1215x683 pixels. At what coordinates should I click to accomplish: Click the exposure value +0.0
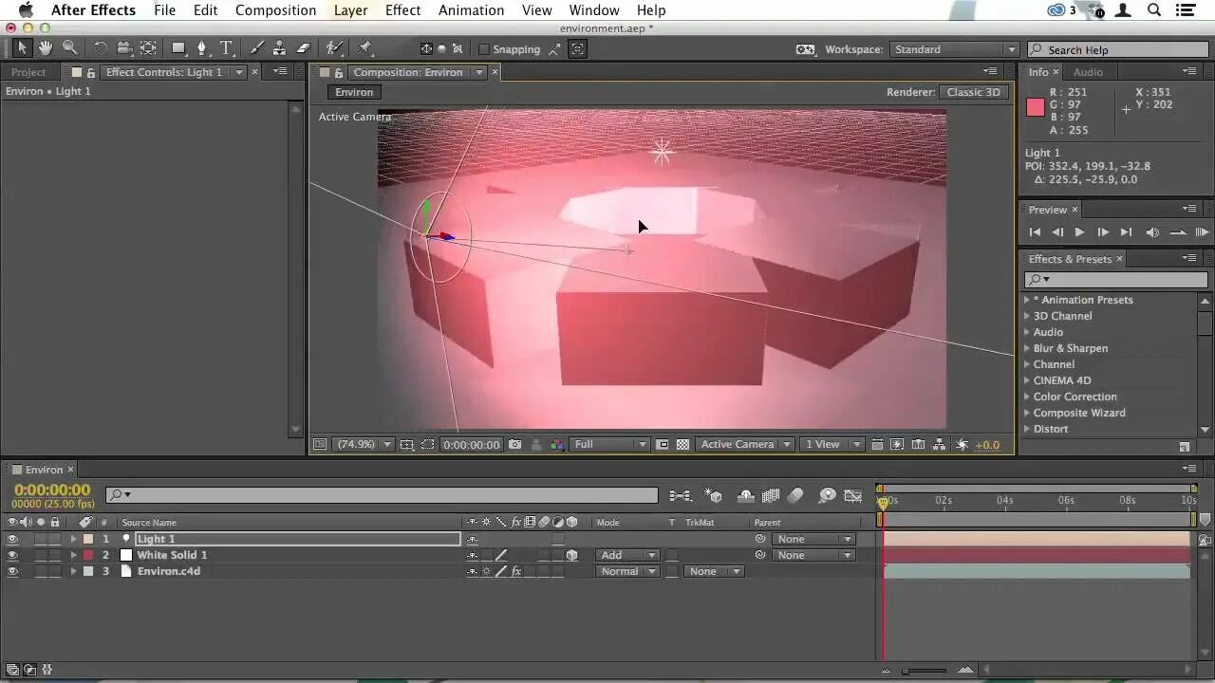click(987, 444)
